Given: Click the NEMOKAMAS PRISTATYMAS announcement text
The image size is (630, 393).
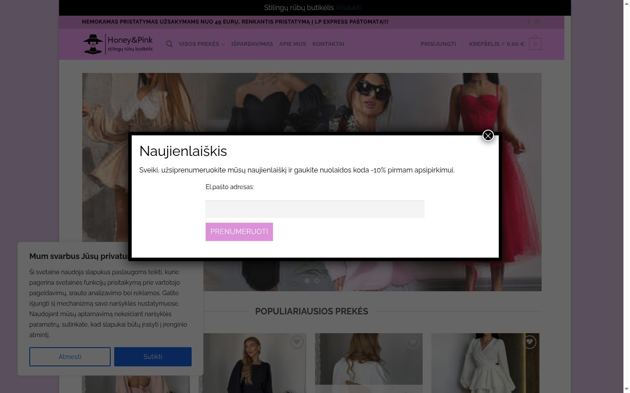Looking at the screenshot, I should tap(235, 22).
